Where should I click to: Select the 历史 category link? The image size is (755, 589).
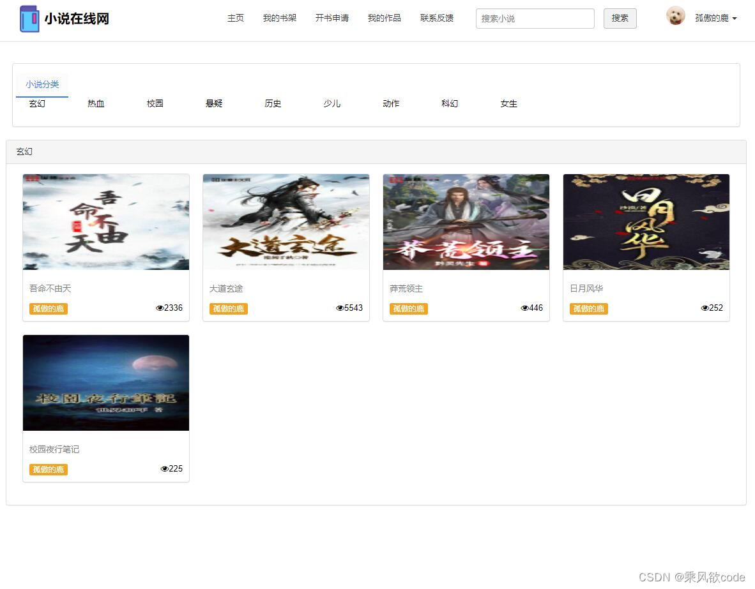pos(273,103)
